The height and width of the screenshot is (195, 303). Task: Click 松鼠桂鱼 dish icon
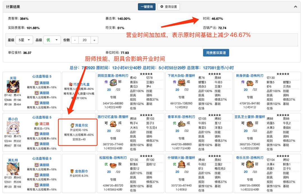point(113,165)
